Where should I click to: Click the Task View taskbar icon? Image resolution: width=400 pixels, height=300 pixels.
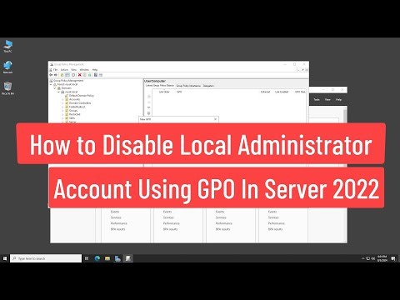click(x=87, y=258)
